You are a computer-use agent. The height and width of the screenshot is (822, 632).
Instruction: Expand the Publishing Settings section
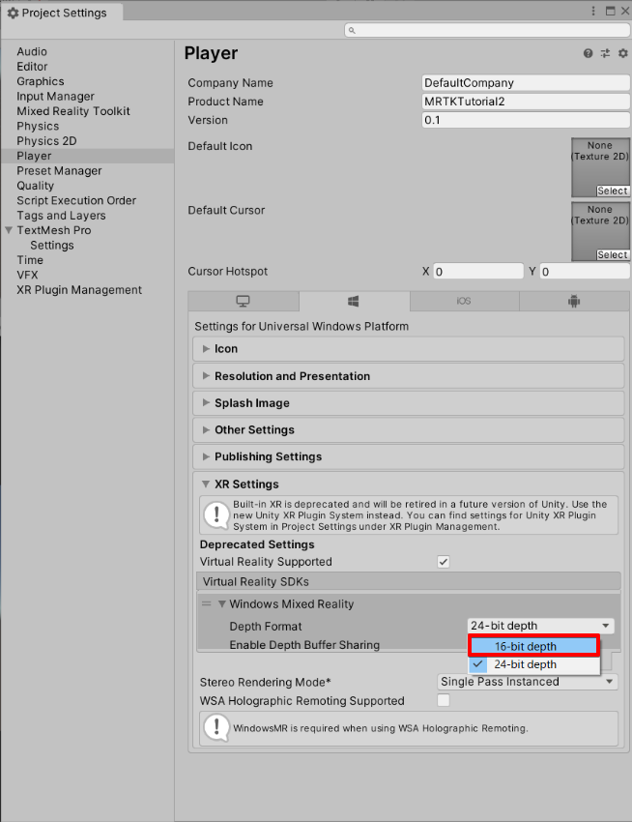408,456
